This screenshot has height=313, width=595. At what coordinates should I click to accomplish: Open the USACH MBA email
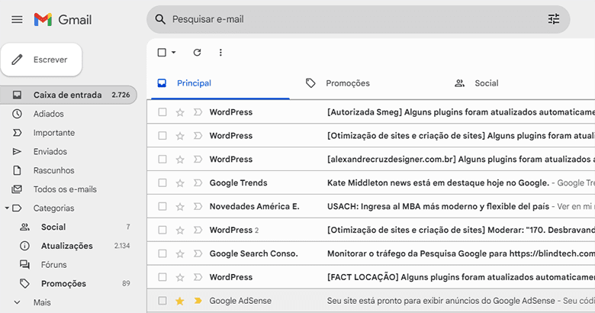371,207
